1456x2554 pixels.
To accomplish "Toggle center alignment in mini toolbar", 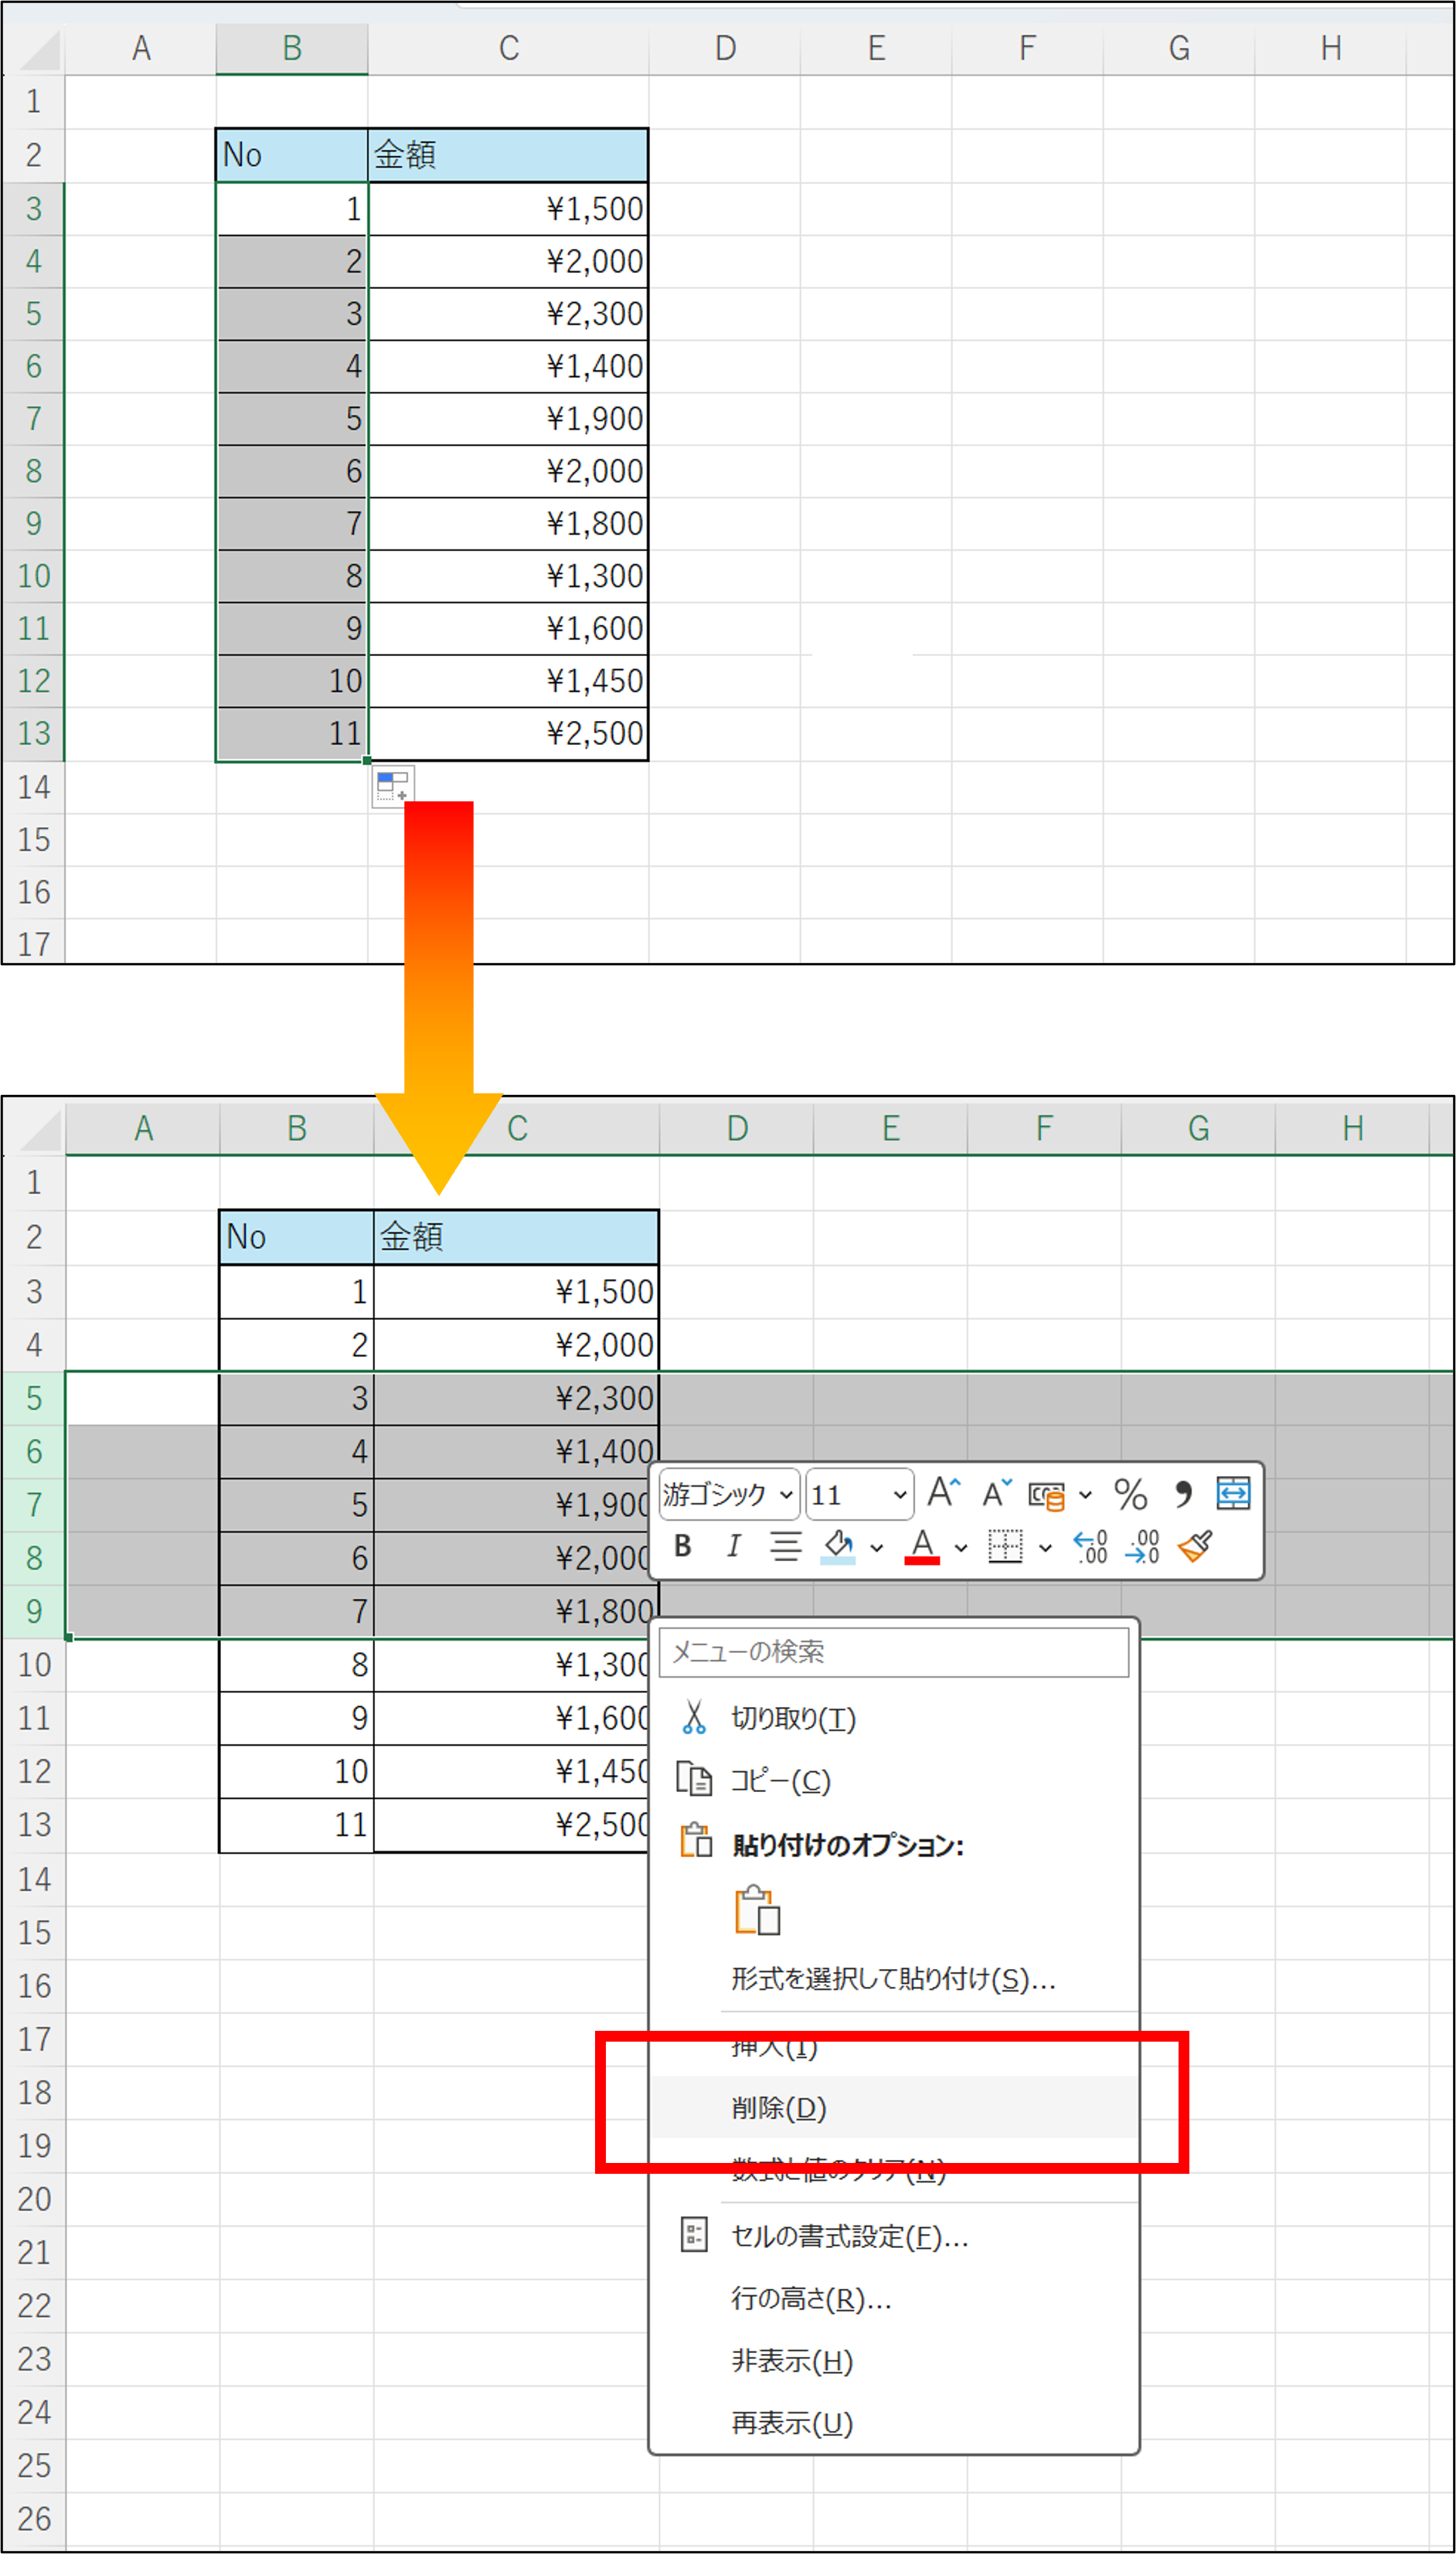I will tap(785, 1546).
